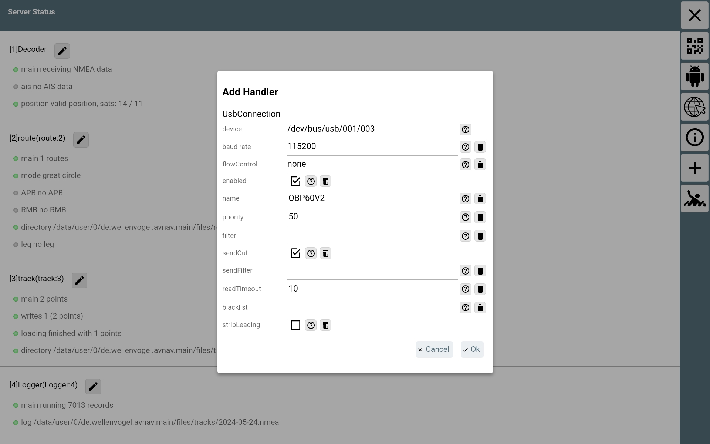
Task: Click 'main receiving NMEA data' status row
Action: click(x=62, y=69)
